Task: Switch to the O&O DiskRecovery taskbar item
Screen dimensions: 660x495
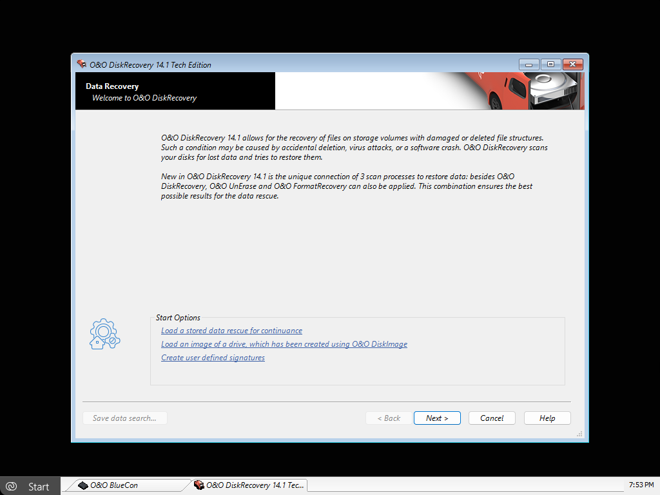Action: 249,485
